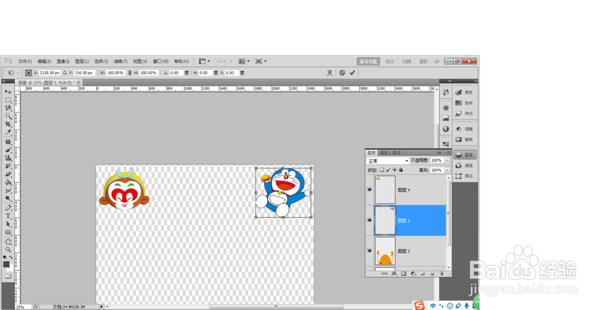Select the History Brush tool
Screen dimensions: 611x310
click(8, 166)
